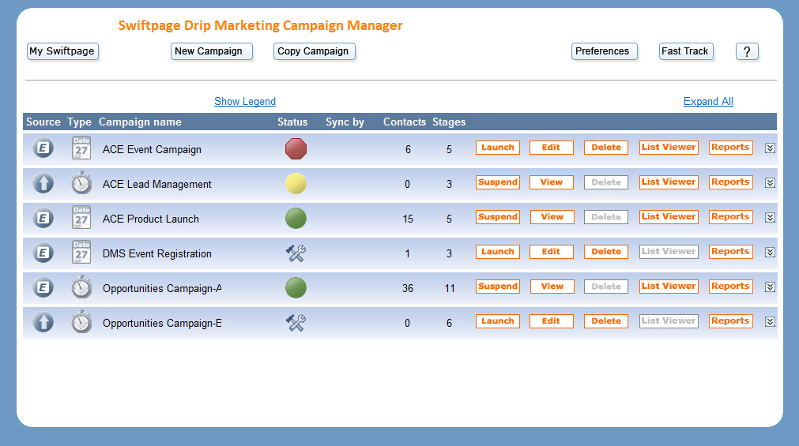Create a New Campaign
Viewport: 799px width, 446px height.
point(212,51)
